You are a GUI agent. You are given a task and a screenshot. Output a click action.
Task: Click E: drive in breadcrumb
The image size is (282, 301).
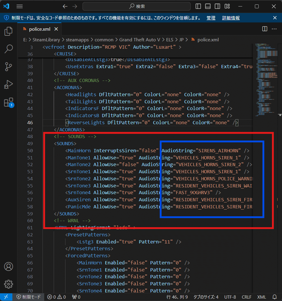coord(25,40)
